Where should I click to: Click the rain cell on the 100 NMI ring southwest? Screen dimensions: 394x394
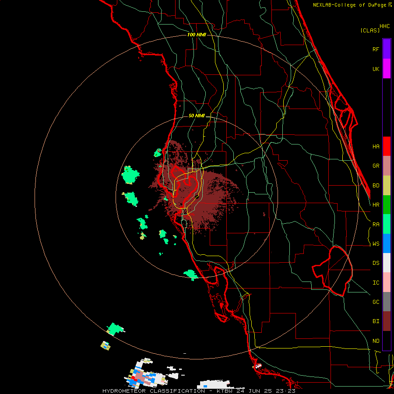click(115, 329)
